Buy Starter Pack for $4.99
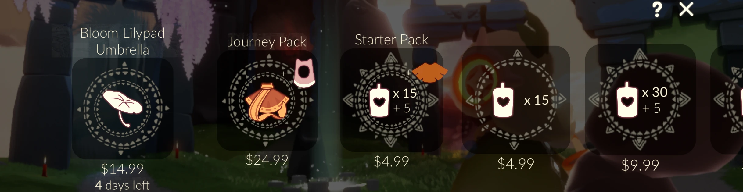 (391, 162)
